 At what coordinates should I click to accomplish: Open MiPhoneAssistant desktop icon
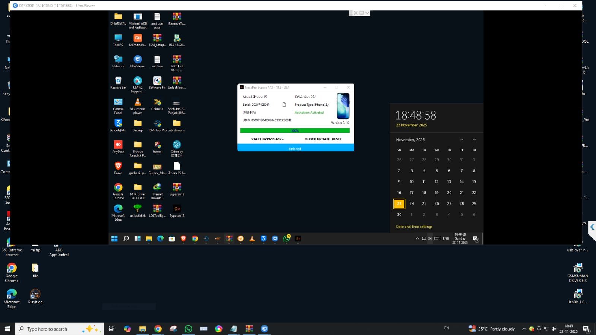[x=138, y=38]
